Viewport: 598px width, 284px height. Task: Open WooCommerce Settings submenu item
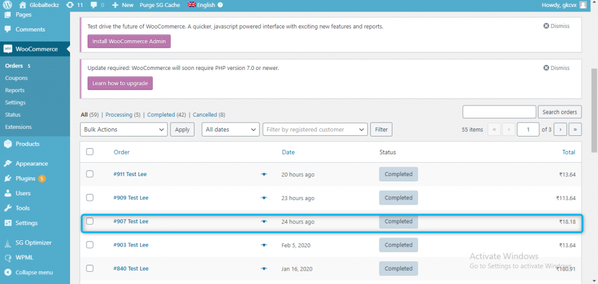(15, 102)
